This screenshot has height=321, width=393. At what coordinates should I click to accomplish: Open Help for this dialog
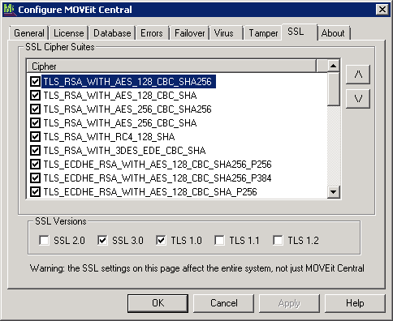pyautogui.click(x=355, y=303)
